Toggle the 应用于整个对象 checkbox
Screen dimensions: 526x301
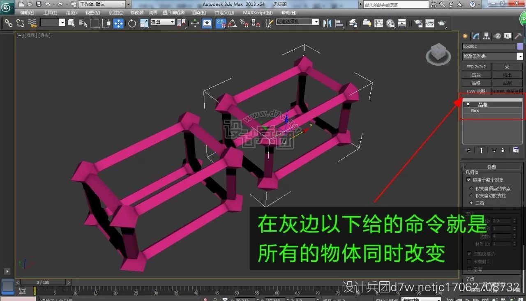pos(469,180)
